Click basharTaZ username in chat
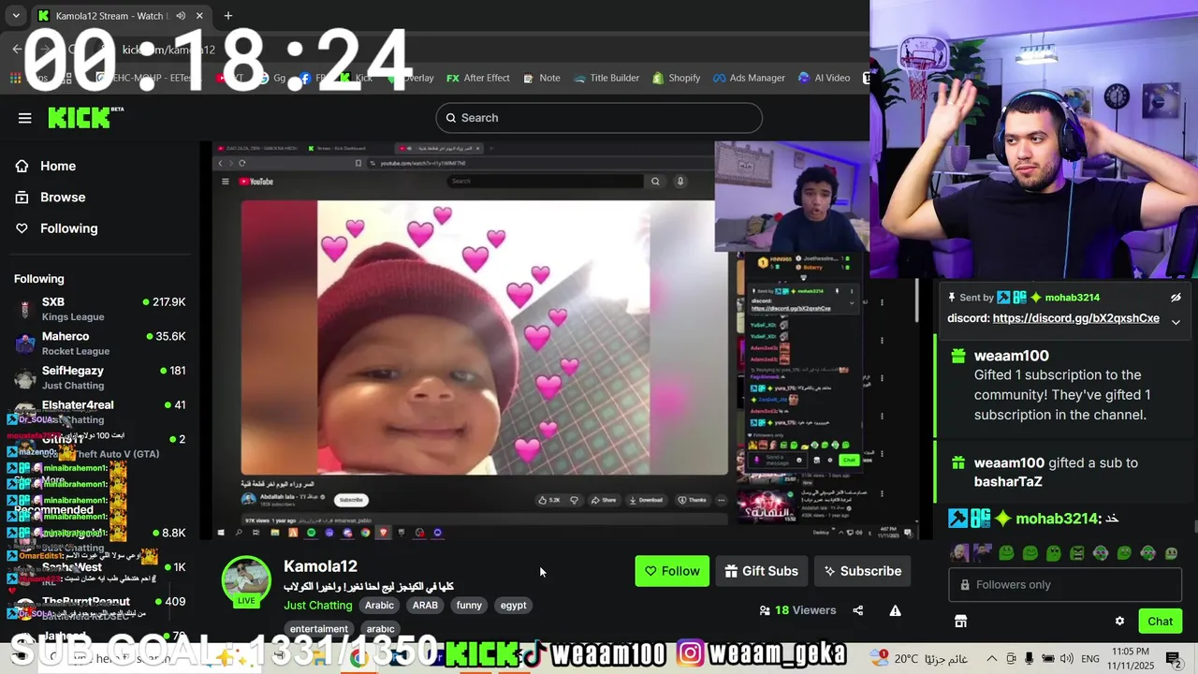This screenshot has height=674, width=1198. 1008,482
